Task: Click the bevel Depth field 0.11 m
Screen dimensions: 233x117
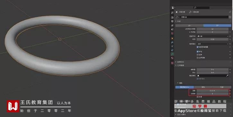Action: (213, 91)
